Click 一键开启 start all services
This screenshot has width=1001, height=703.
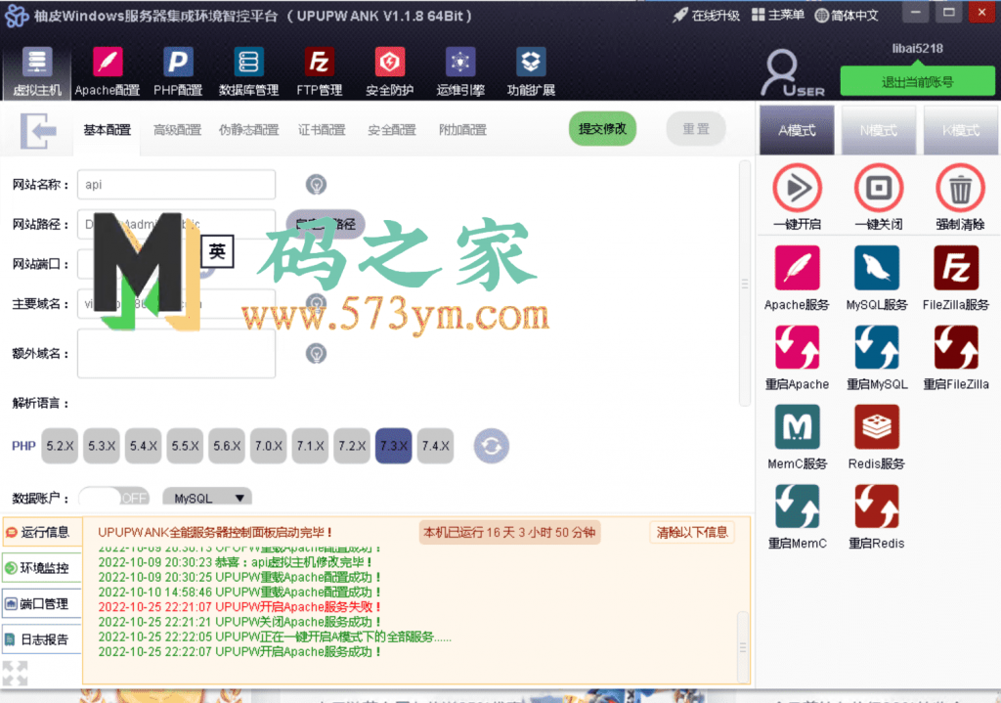(797, 189)
